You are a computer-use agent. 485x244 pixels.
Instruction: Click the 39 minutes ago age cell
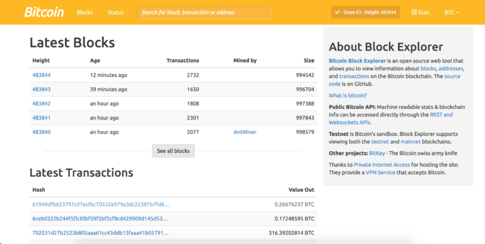[109, 89]
